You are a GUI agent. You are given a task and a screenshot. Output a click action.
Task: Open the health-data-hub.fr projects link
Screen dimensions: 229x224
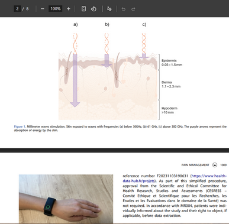click(175, 178)
